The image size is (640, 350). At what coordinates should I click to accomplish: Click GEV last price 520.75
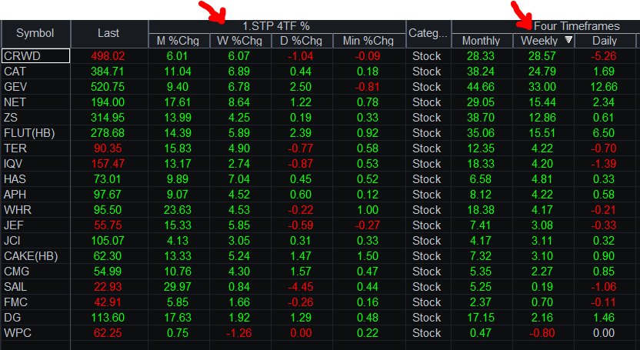tap(108, 87)
